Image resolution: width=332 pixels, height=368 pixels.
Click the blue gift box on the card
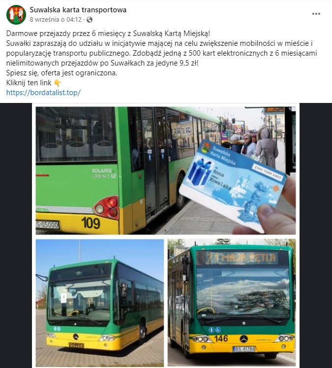point(199,172)
